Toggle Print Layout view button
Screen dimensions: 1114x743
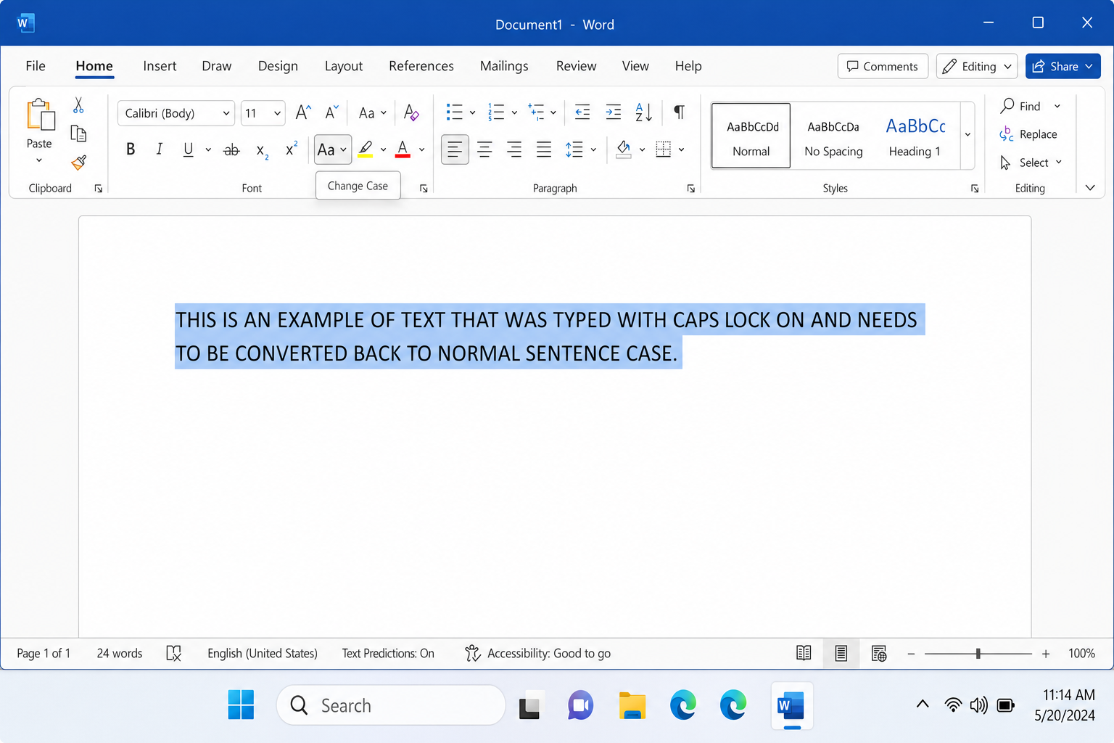(841, 653)
